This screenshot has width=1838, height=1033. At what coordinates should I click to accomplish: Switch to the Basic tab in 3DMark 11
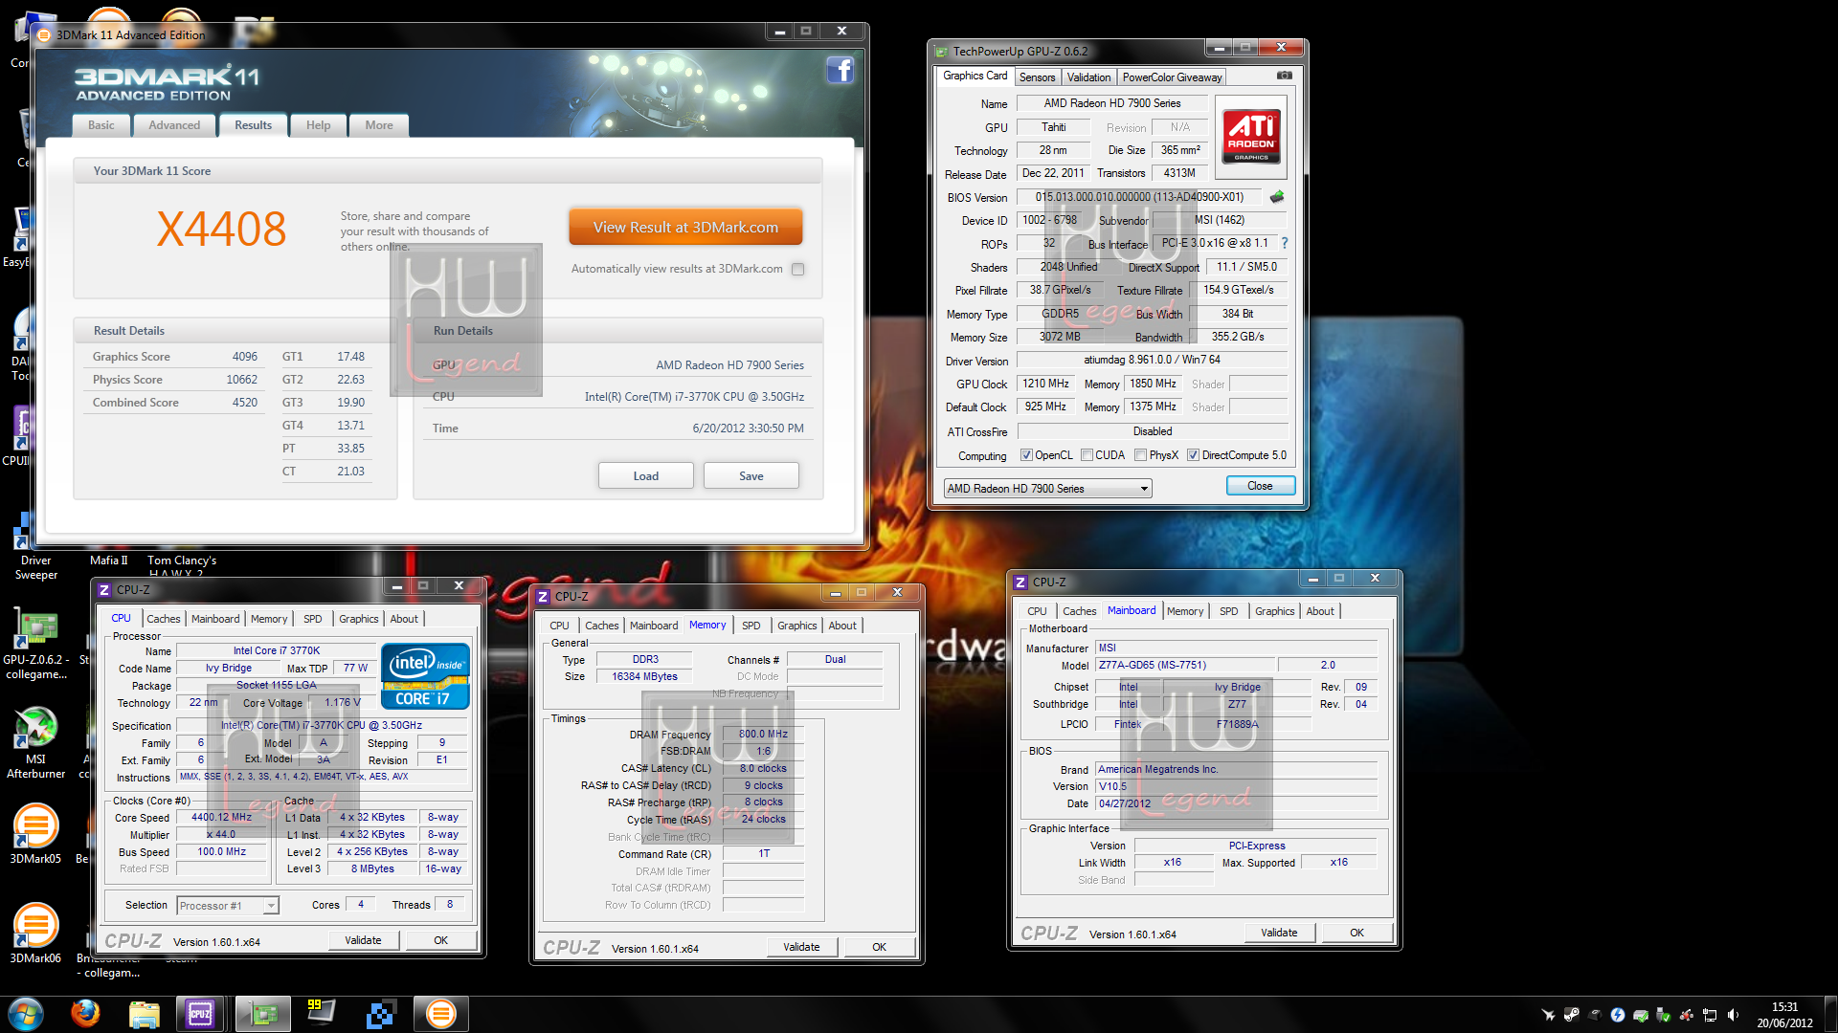101,125
